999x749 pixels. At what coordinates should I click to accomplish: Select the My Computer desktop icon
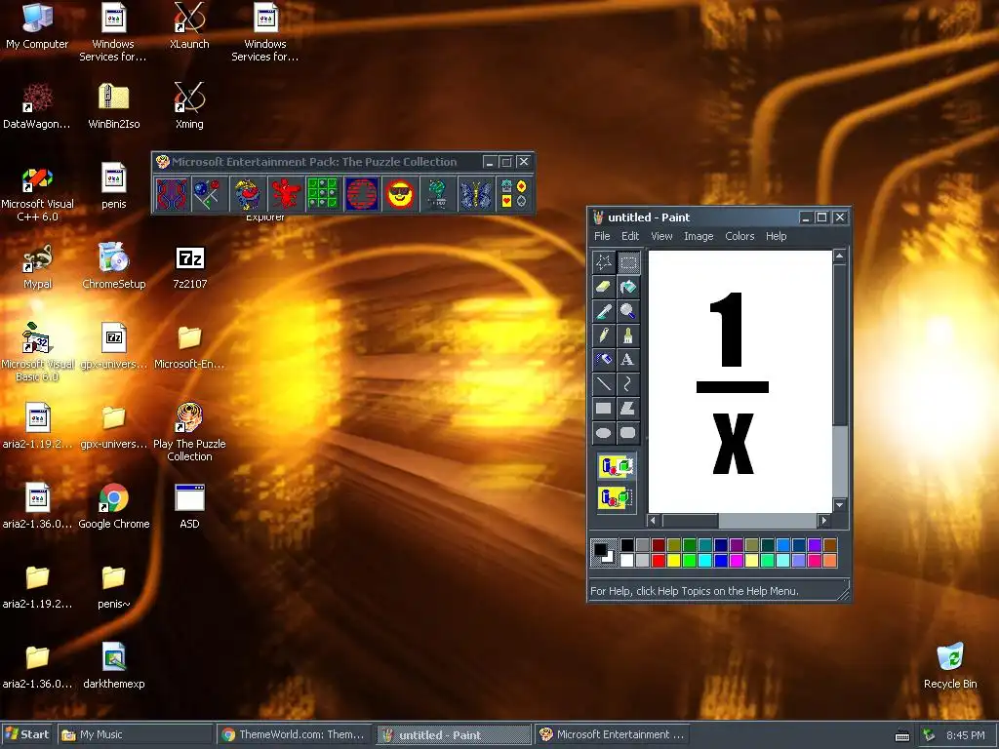37,26
